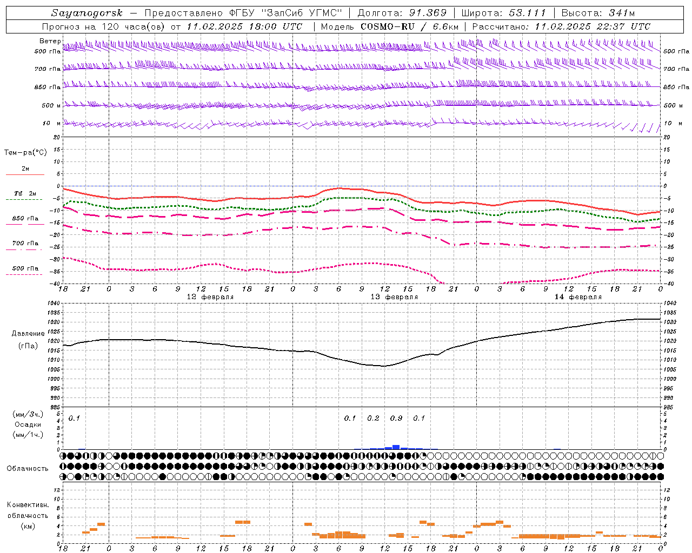
Task: Click the '(мм/1ч.)' precipitation unit label
Action: point(28,435)
